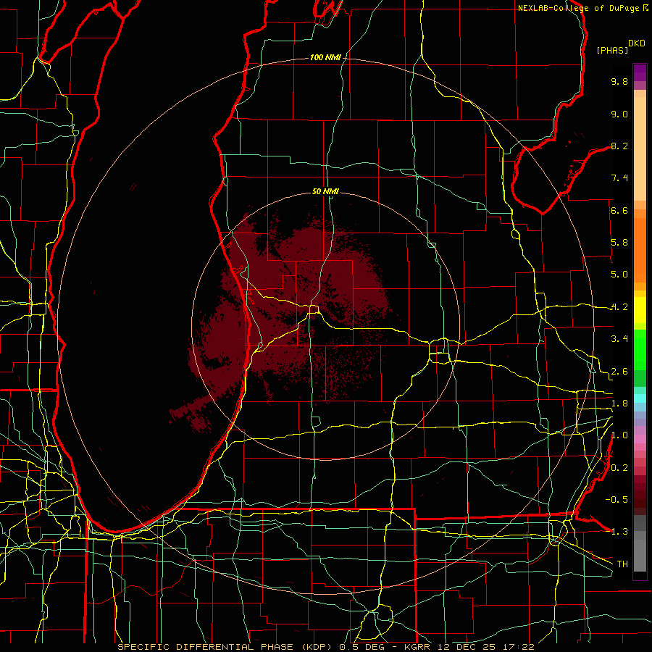Select the [PHAS] units label
The image size is (652, 652).
[x=612, y=50]
